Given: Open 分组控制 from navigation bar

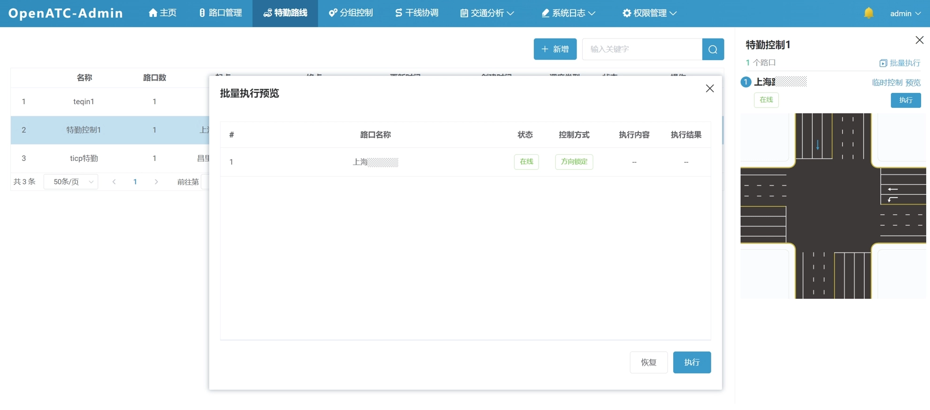Looking at the screenshot, I should click(351, 13).
